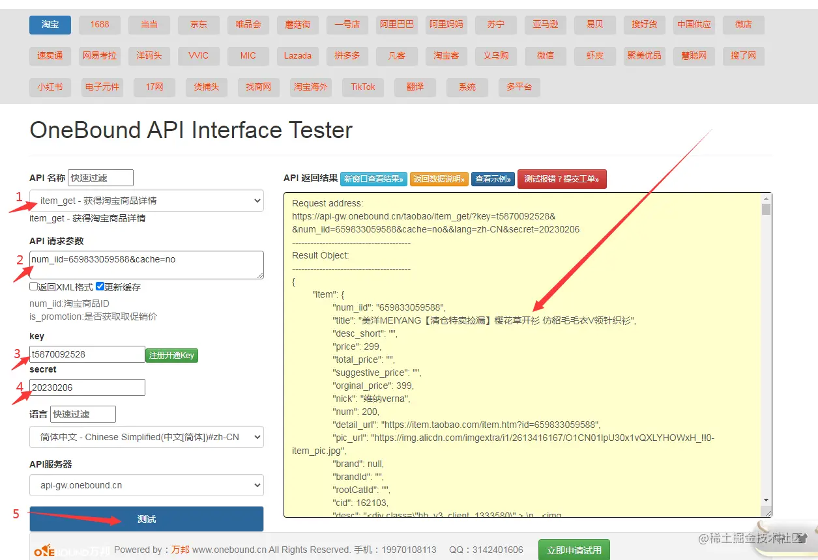Open the 苏宁 tab
Viewport: 818px width, 560px height.
(496, 25)
